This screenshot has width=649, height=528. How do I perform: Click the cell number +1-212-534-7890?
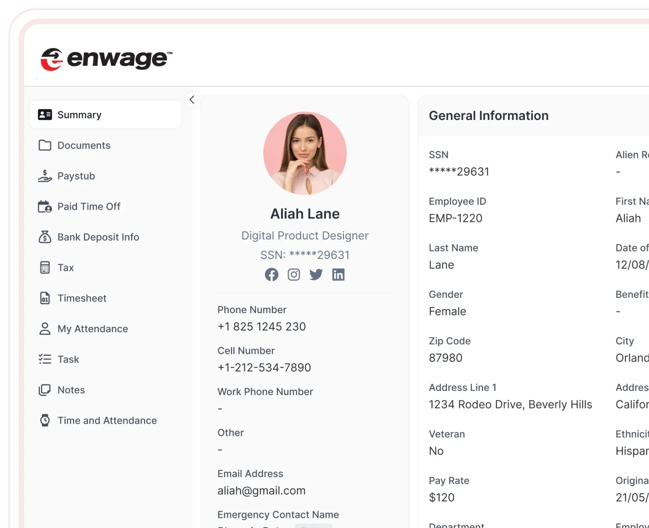(x=264, y=367)
